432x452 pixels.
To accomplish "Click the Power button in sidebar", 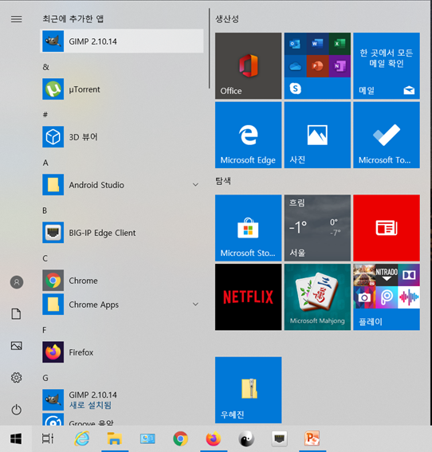I will [17, 409].
